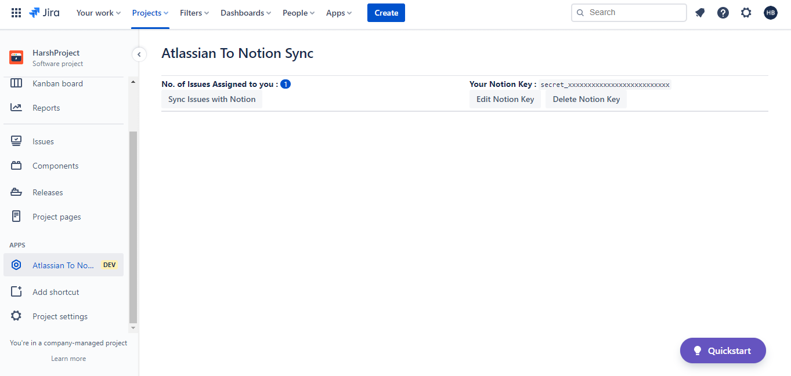Open Kanban board in the sidebar
Screen dimensions: 791x376
[x=64, y=83]
